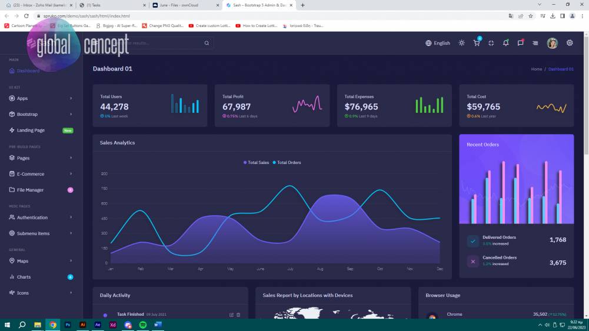Toggle fullscreen mode icon in header
This screenshot has width=589, height=331.
click(x=491, y=43)
